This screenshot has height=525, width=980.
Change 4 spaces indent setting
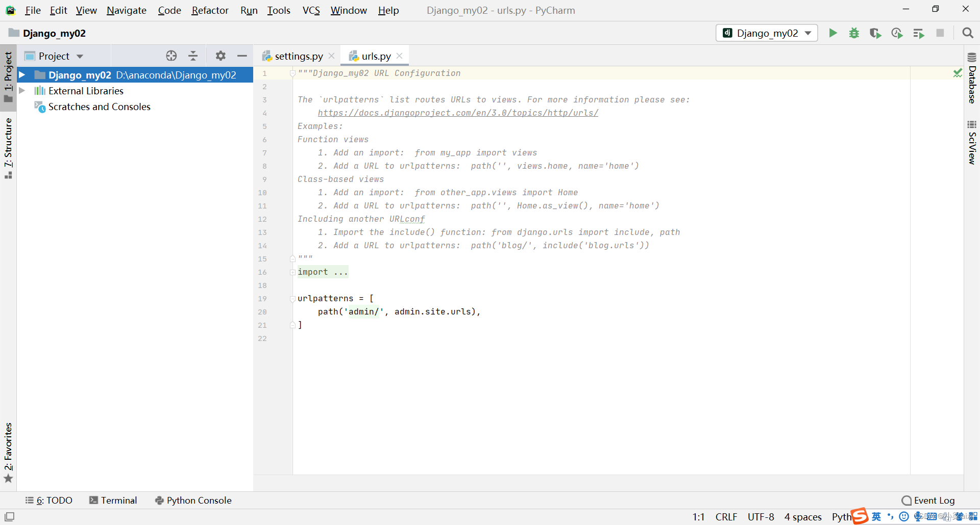pyautogui.click(x=803, y=517)
